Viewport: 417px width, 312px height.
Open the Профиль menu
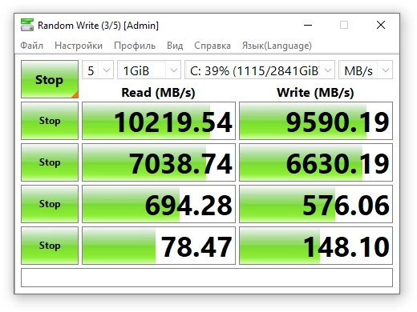[x=135, y=46]
